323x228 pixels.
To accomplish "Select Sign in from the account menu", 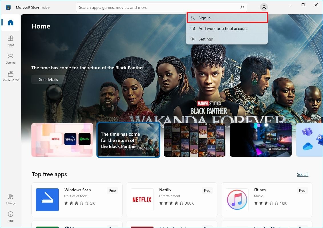I will click(x=204, y=18).
